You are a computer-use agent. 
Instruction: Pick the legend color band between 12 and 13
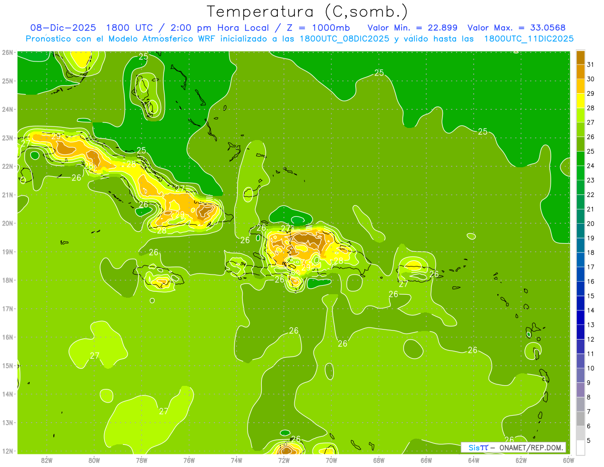click(580, 332)
